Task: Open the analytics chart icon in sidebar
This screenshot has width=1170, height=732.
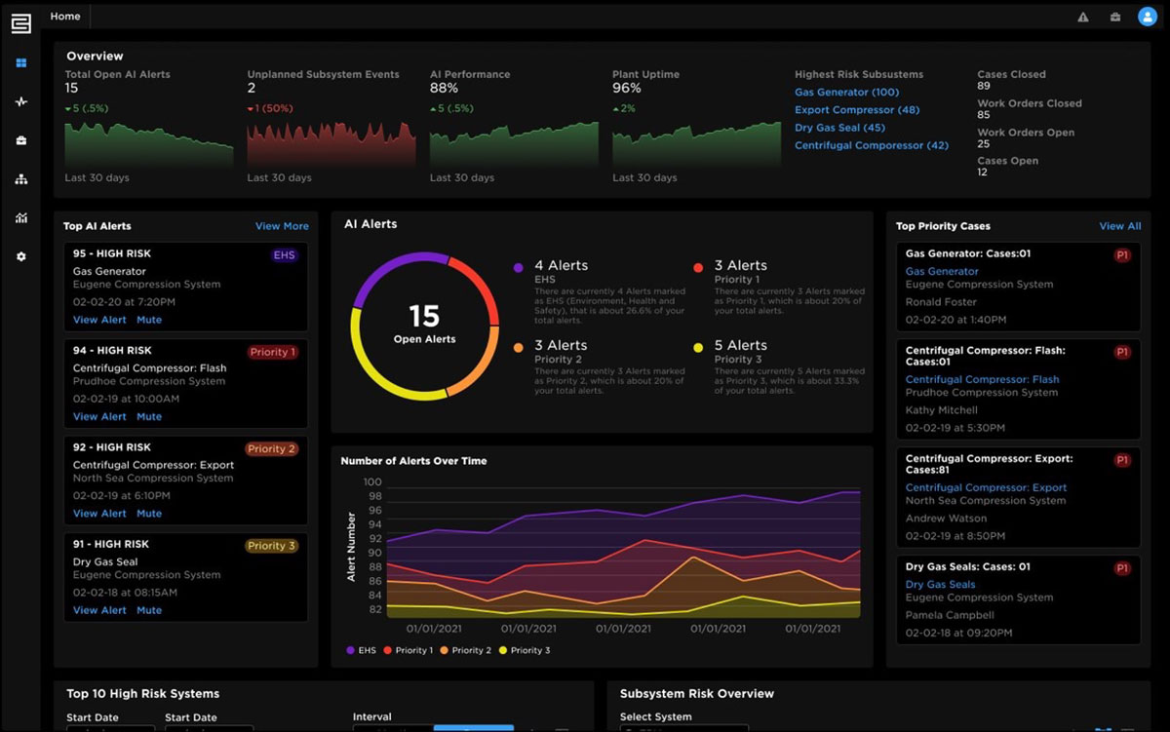Action: point(21,218)
